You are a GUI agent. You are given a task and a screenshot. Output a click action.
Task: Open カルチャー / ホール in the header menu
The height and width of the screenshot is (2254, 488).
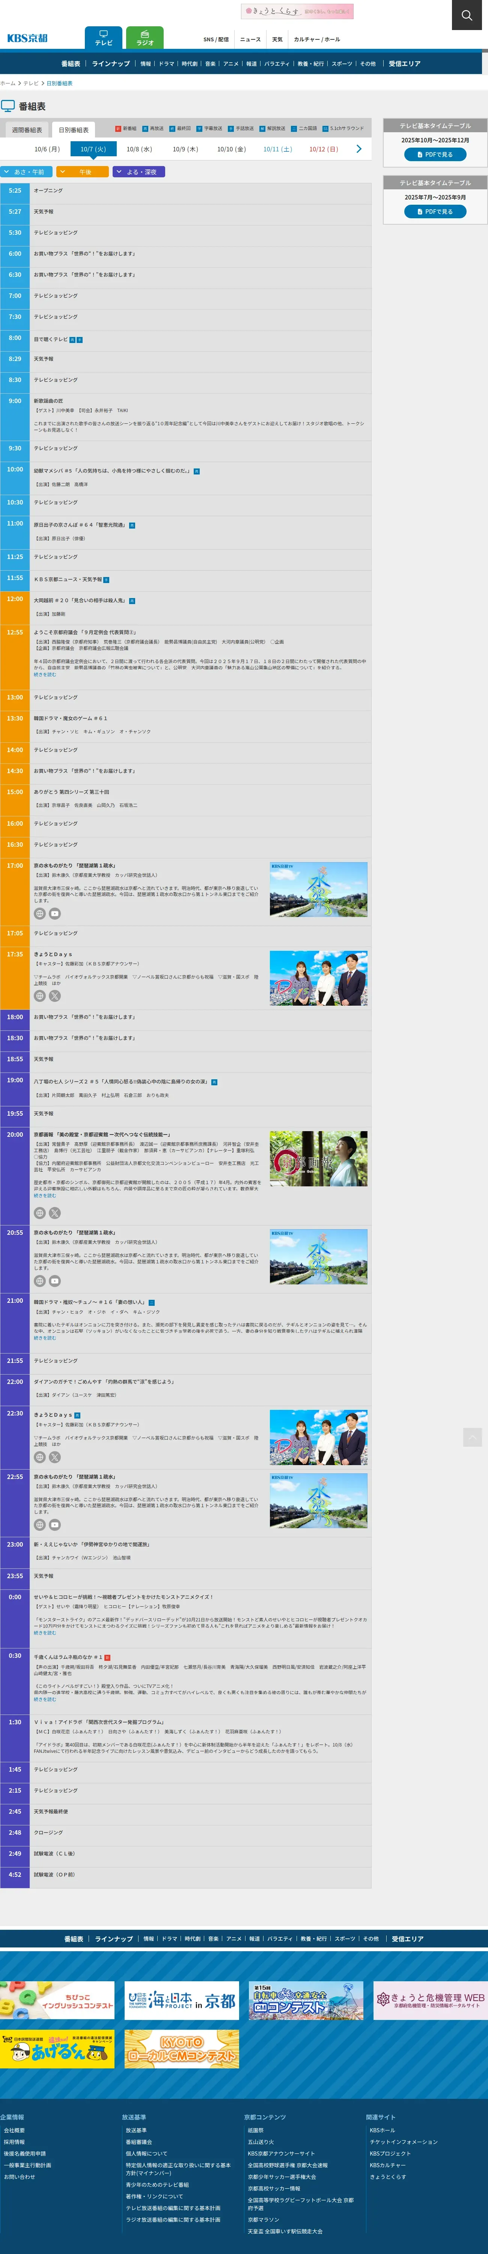point(316,39)
